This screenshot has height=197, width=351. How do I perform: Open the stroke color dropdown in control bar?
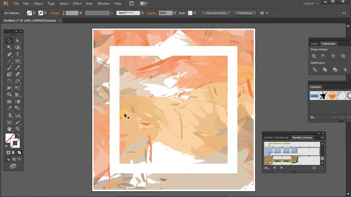45,13
